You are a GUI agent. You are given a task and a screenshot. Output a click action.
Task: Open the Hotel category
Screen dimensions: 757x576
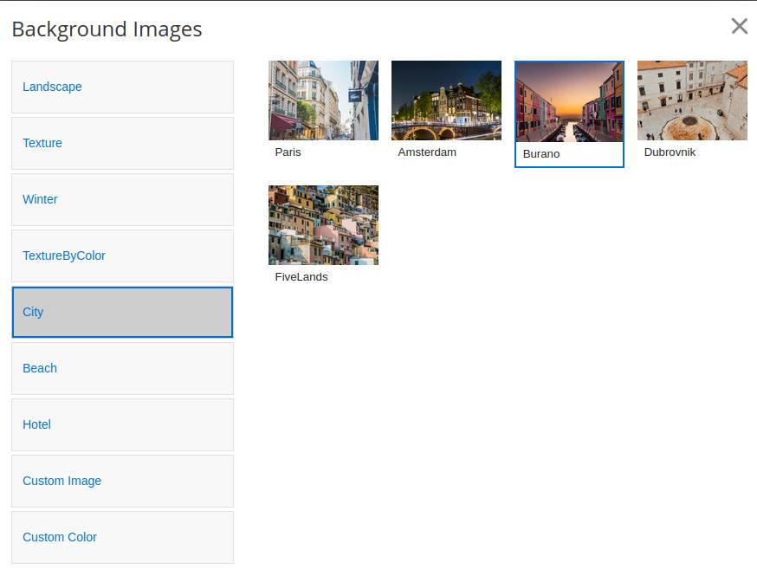(122, 424)
